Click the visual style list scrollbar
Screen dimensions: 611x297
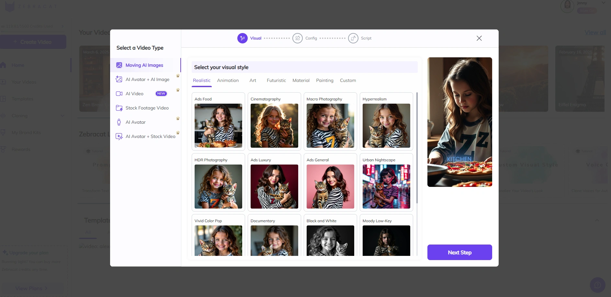point(417,148)
